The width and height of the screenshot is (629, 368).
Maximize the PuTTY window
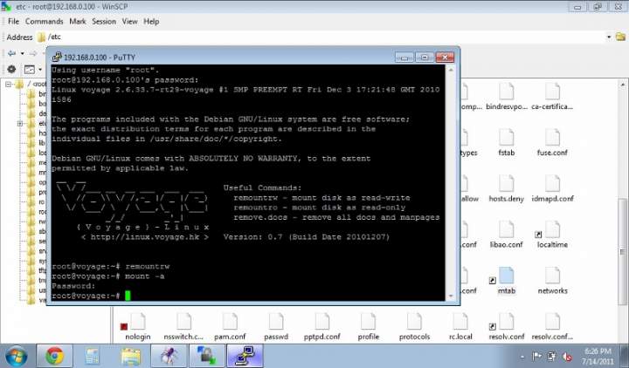(425, 58)
